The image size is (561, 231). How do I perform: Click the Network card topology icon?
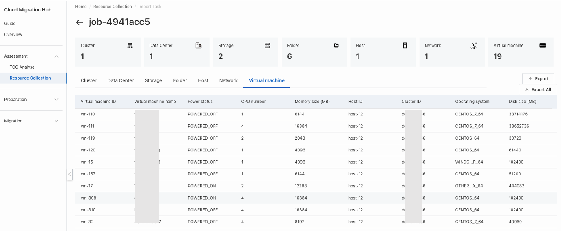click(x=474, y=46)
